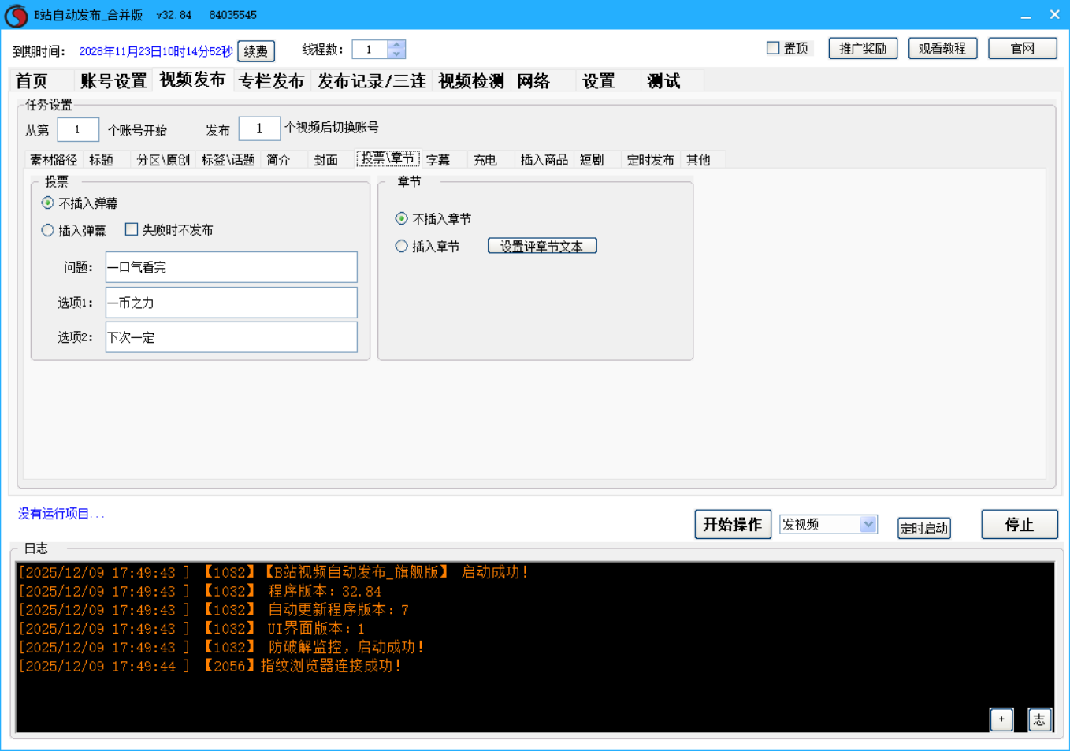Choose the 插入章节 radio option
This screenshot has width=1070, height=751.
point(402,246)
